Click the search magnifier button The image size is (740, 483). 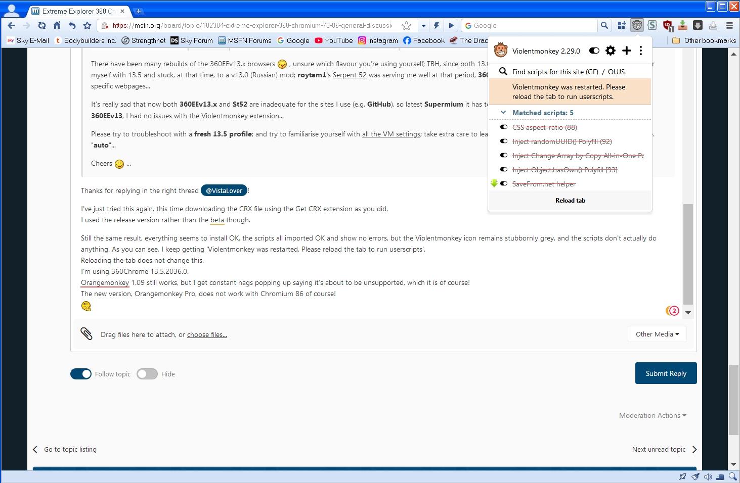point(604,25)
